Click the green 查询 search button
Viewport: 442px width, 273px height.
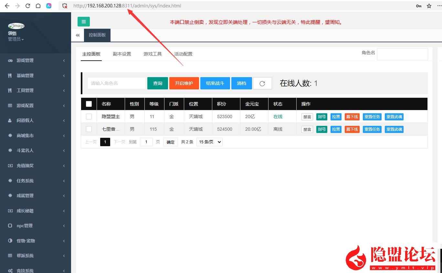pyautogui.click(x=158, y=83)
